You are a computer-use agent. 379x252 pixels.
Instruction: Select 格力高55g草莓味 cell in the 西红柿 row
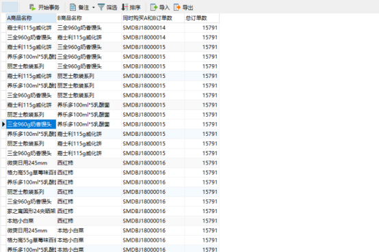31,173
